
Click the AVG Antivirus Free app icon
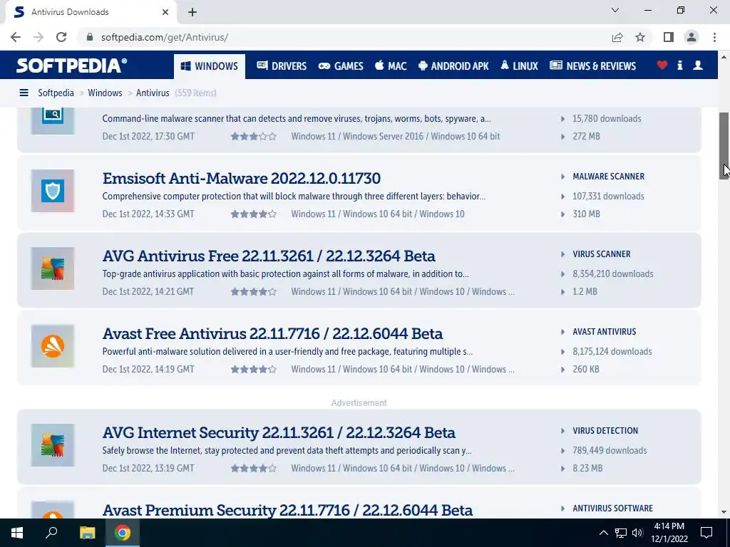(53, 269)
